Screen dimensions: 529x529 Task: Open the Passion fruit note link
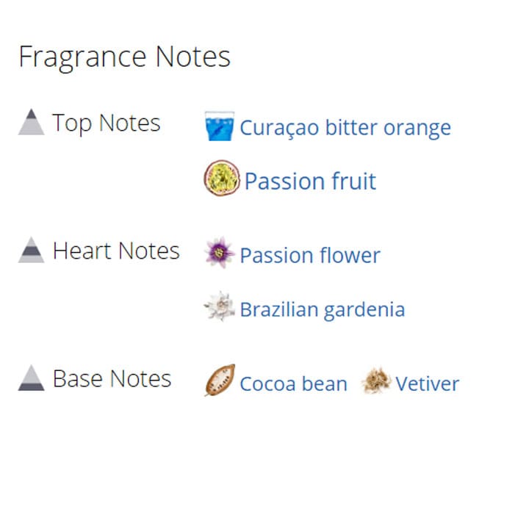click(310, 181)
